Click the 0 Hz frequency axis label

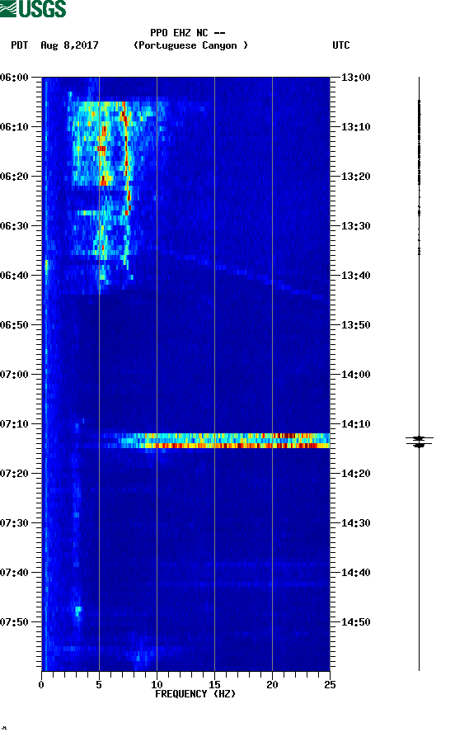click(x=41, y=685)
